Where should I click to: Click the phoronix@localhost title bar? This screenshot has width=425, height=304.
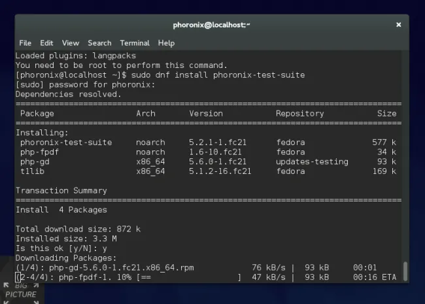211,25
